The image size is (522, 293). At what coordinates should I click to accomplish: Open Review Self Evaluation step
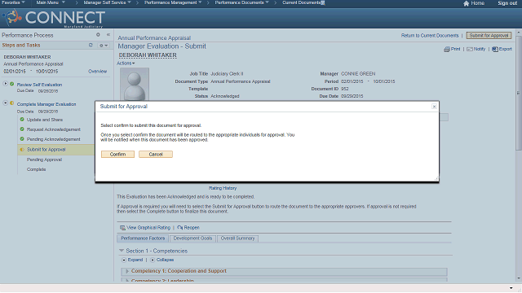pyautogui.click(x=39, y=85)
